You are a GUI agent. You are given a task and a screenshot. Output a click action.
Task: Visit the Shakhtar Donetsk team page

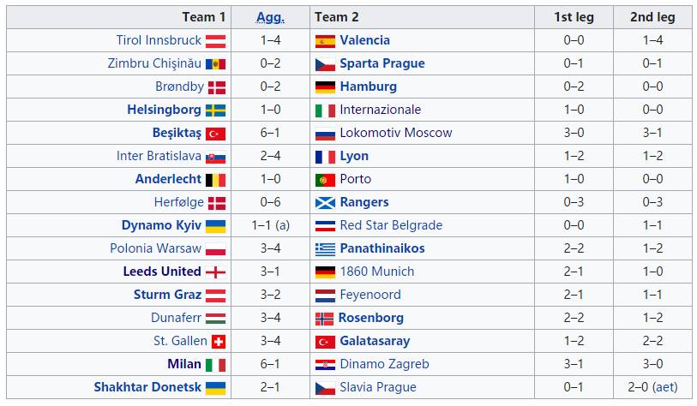coord(147,387)
